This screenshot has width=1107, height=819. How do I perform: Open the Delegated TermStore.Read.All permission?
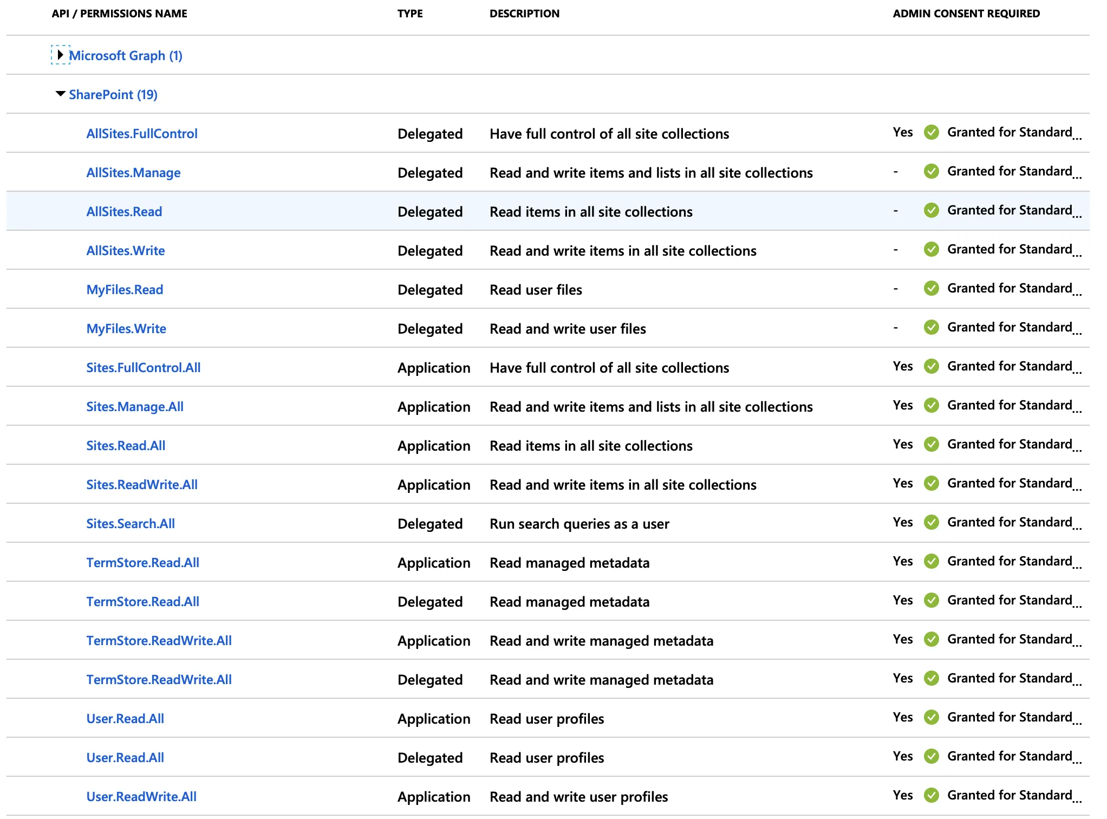pos(142,602)
